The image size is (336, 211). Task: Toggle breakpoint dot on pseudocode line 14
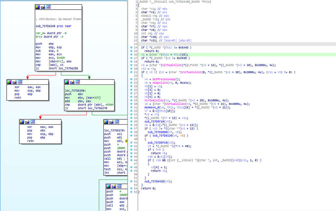coord(131,47)
